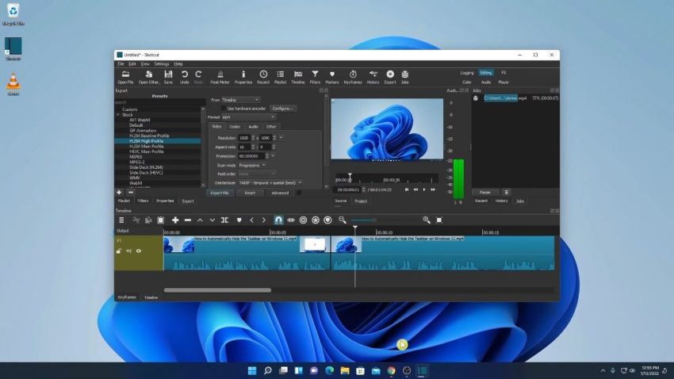Go to previous marker on timeline
The image size is (674, 379).
tap(251, 220)
